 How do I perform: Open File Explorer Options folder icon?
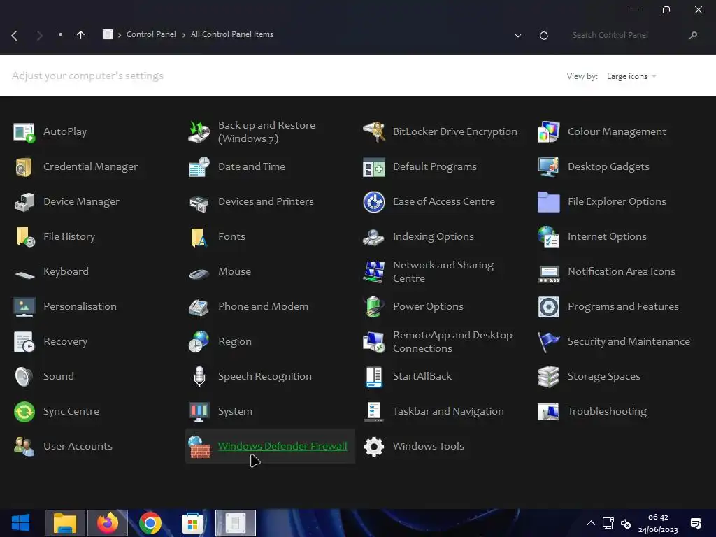[548, 202]
